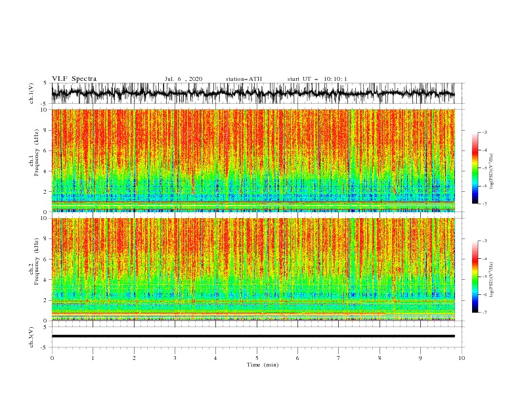Click the "station=ATH" label
The width and height of the screenshot is (520, 402).
click(244, 79)
